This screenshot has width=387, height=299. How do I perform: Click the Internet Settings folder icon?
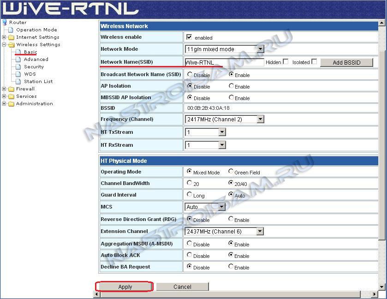tap(11, 37)
